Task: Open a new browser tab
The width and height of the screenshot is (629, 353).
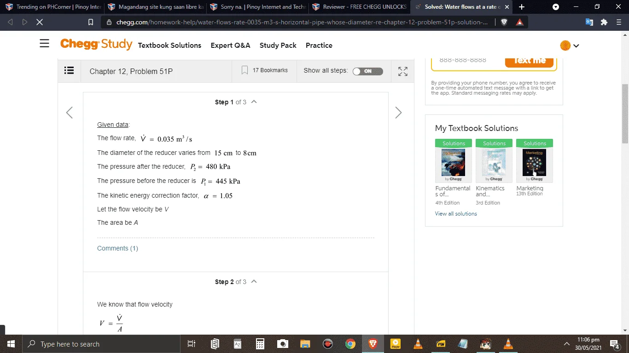Action: click(x=521, y=7)
